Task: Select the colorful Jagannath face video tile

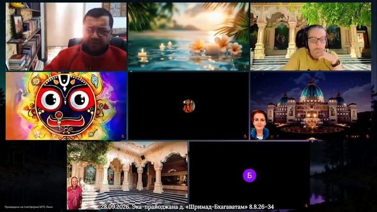Action: [66, 106]
